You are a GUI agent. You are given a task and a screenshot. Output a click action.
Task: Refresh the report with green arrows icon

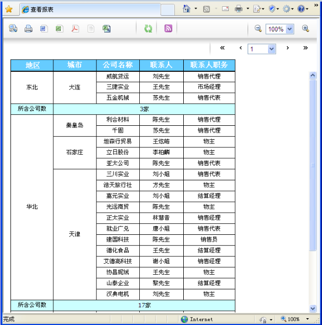pos(148,29)
